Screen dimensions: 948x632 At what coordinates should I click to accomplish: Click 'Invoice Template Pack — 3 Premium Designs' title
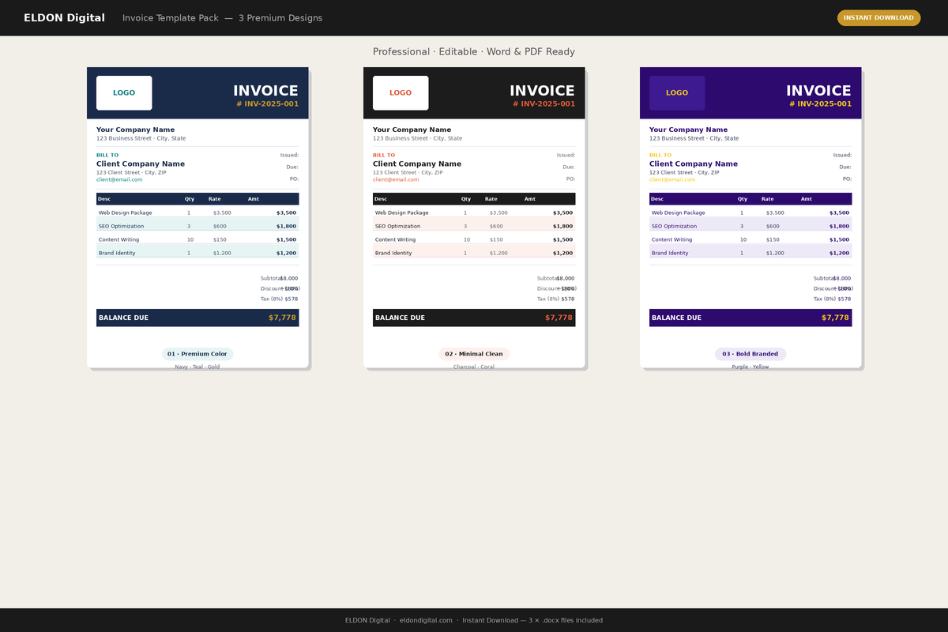[222, 17]
